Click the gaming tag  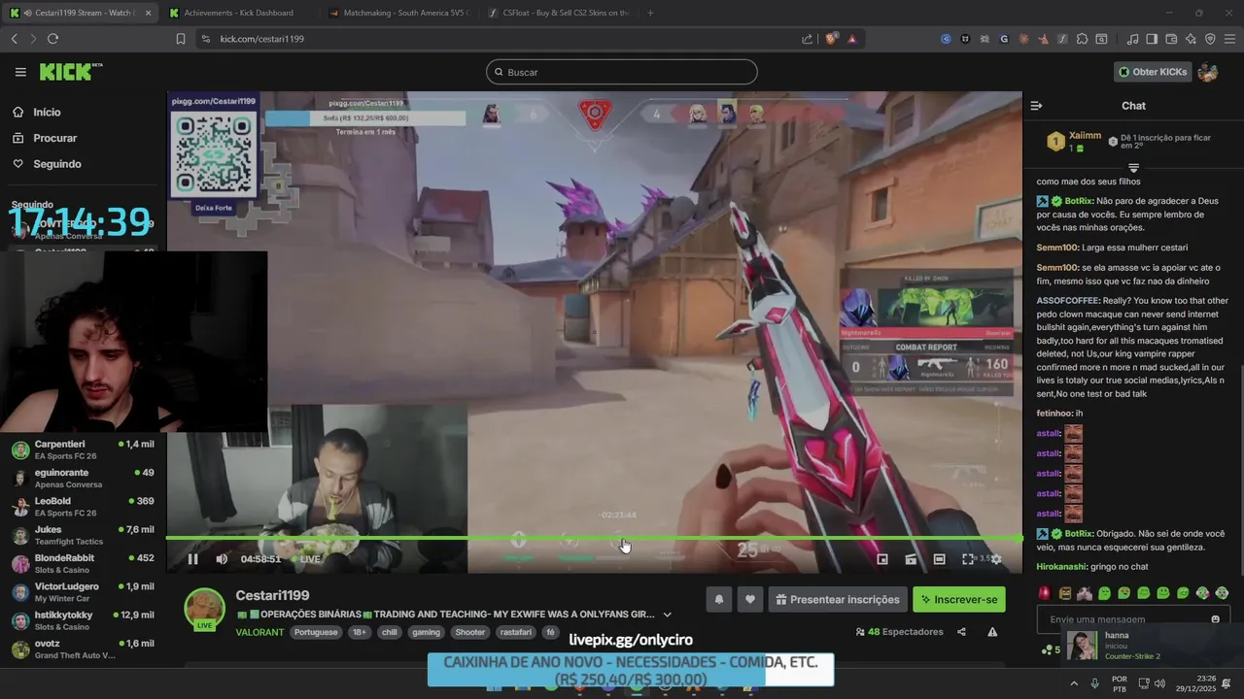click(x=426, y=632)
